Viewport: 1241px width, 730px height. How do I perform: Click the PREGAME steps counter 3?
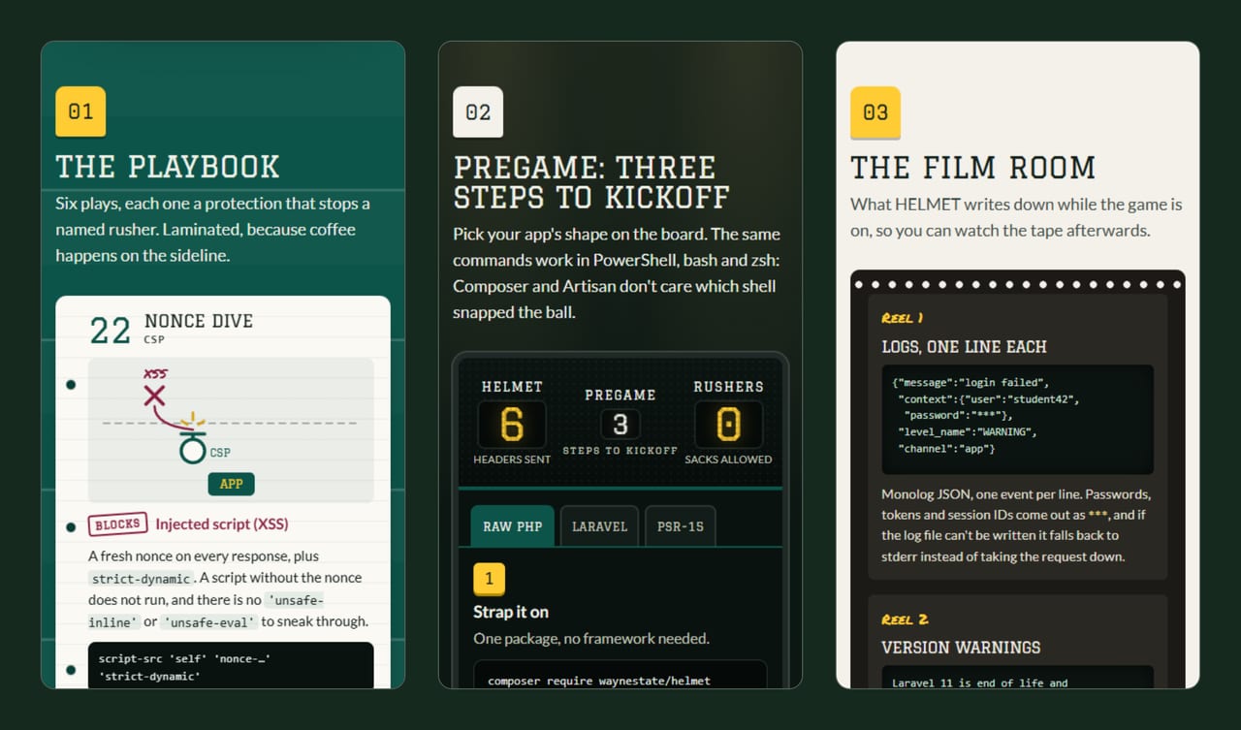click(620, 425)
